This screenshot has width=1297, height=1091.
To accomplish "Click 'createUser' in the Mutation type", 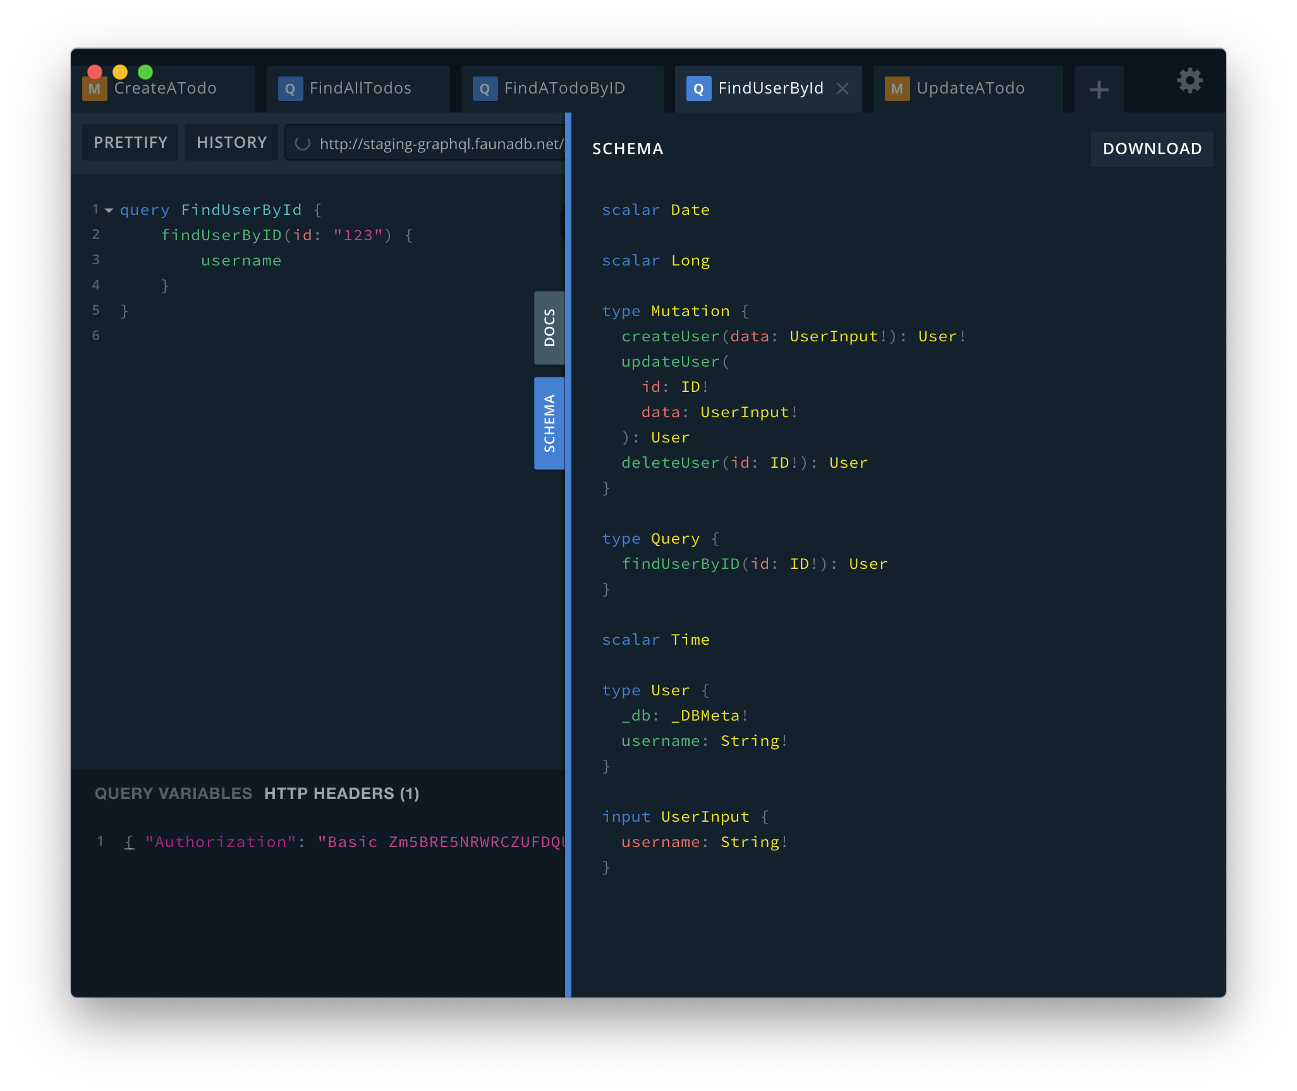I will [670, 336].
